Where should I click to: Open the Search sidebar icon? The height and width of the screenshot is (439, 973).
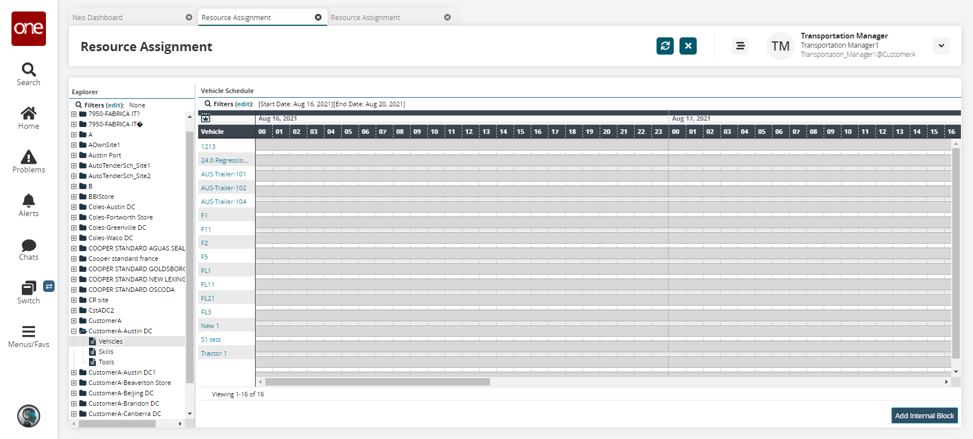click(x=29, y=70)
